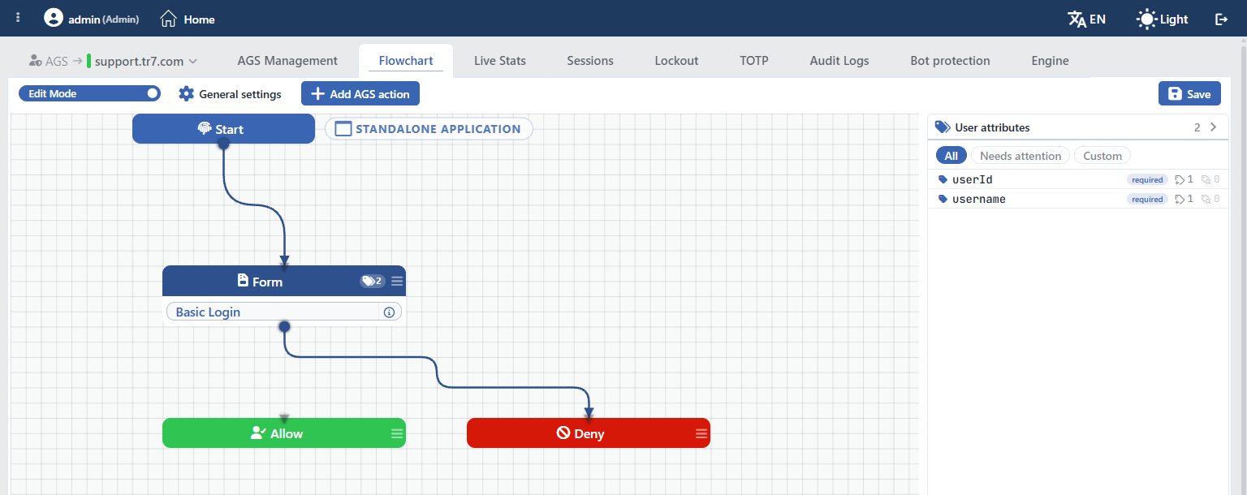Click the Home link text

pyautogui.click(x=199, y=19)
